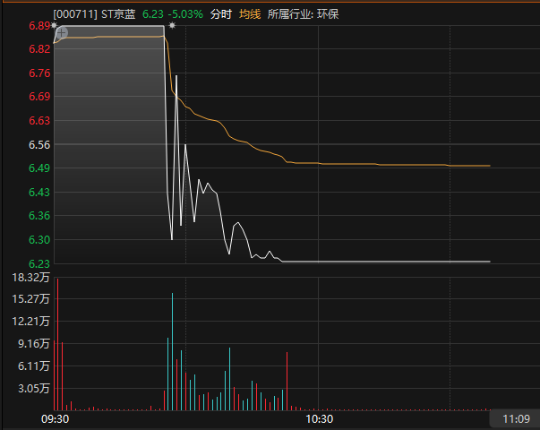The height and width of the screenshot is (430, 540).
Task: Click the 18.32万 volume axis label
Action: 31,278
